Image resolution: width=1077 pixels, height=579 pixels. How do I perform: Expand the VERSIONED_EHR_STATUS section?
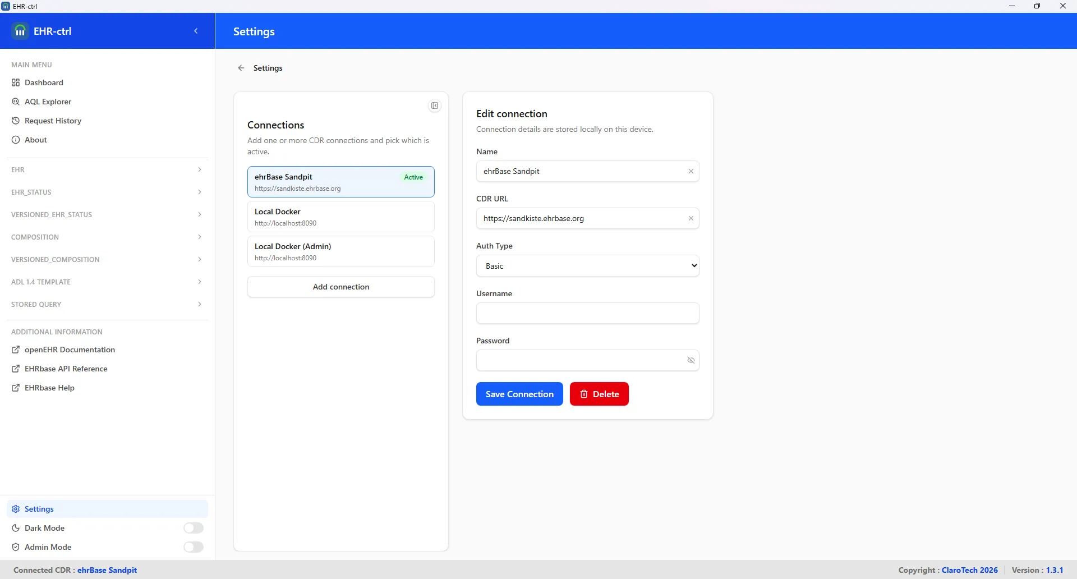(107, 214)
